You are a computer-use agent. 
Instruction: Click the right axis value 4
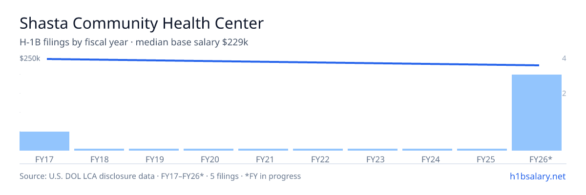[564, 58]
